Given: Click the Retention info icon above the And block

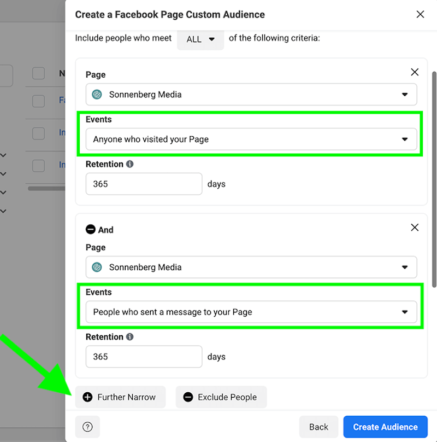Looking at the screenshot, I should [x=130, y=164].
